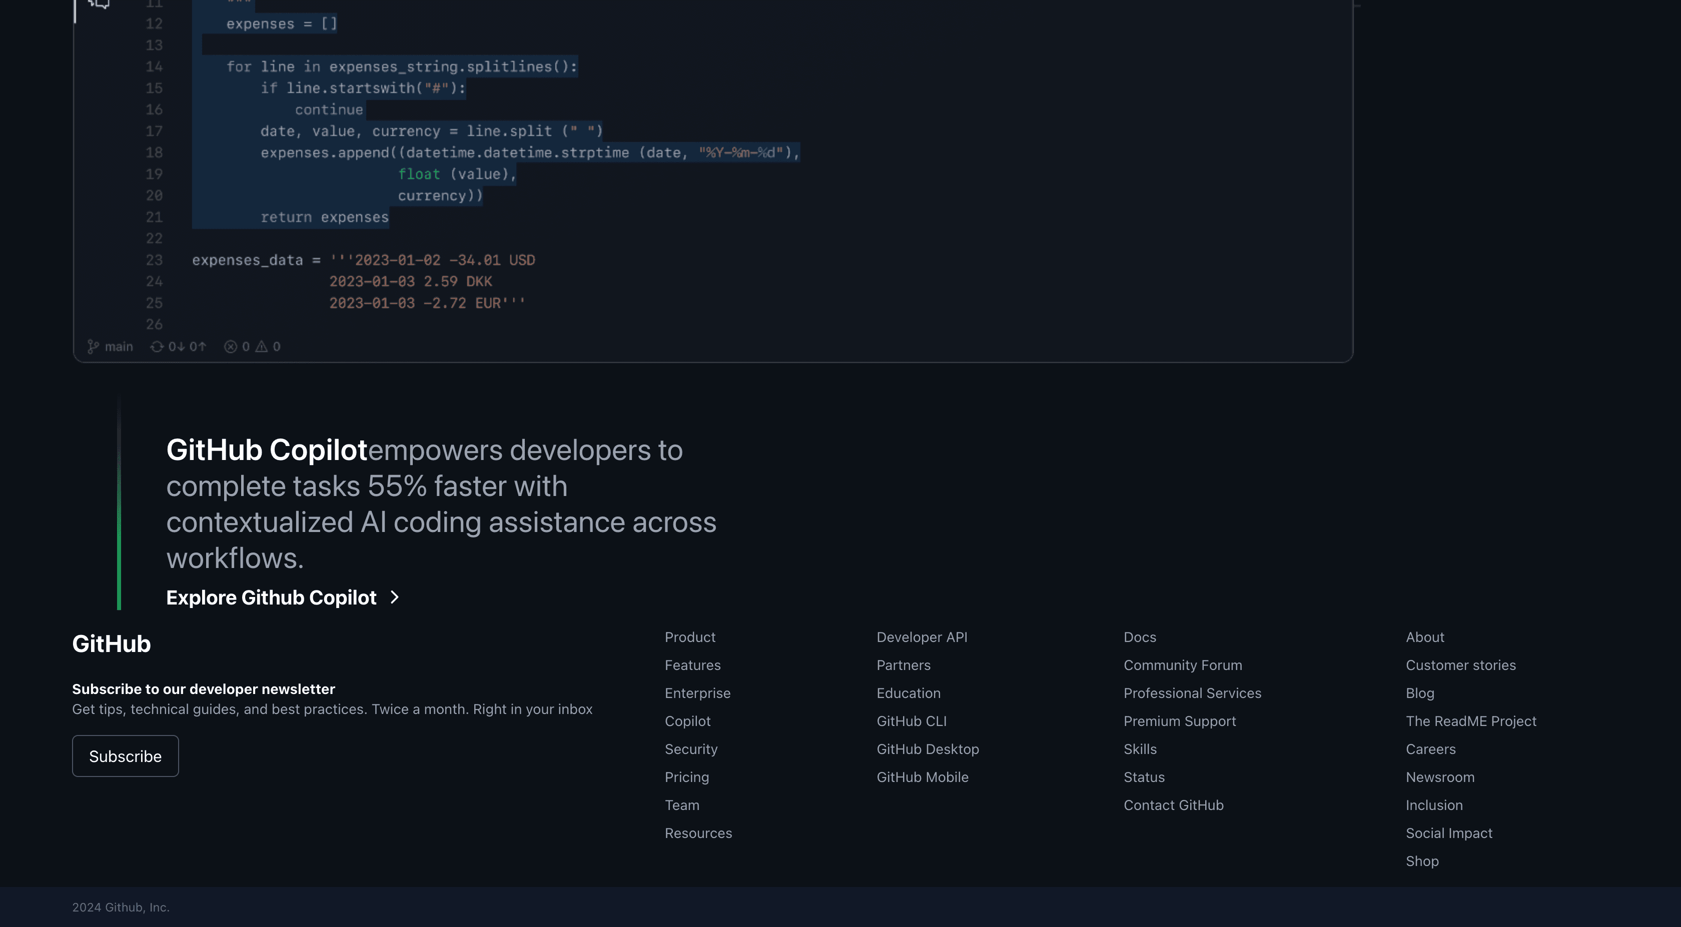The width and height of the screenshot is (1681, 927).
Task: Open the Explore Github Copilot link
Action: pyautogui.click(x=272, y=597)
